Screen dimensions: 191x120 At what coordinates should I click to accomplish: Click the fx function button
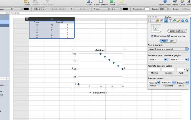[12, 13]
